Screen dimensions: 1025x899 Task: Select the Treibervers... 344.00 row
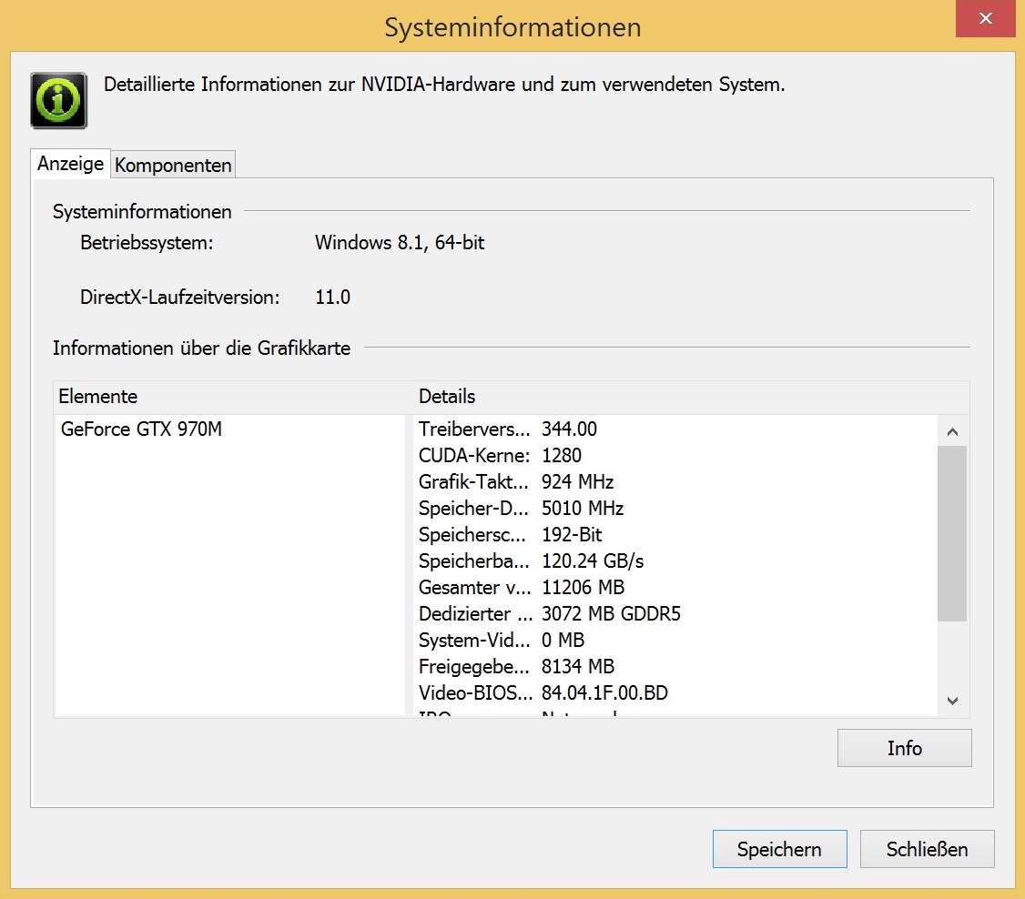(x=676, y=429)
